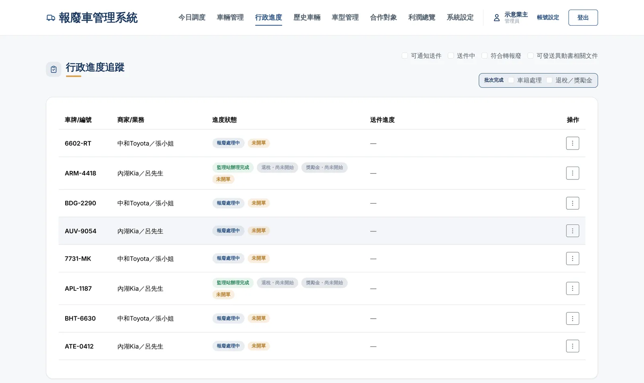Tick 可發送異動書相關文件 checkbox
The height and width of the screenshot is (383, 644).
(x=530, y=56)
